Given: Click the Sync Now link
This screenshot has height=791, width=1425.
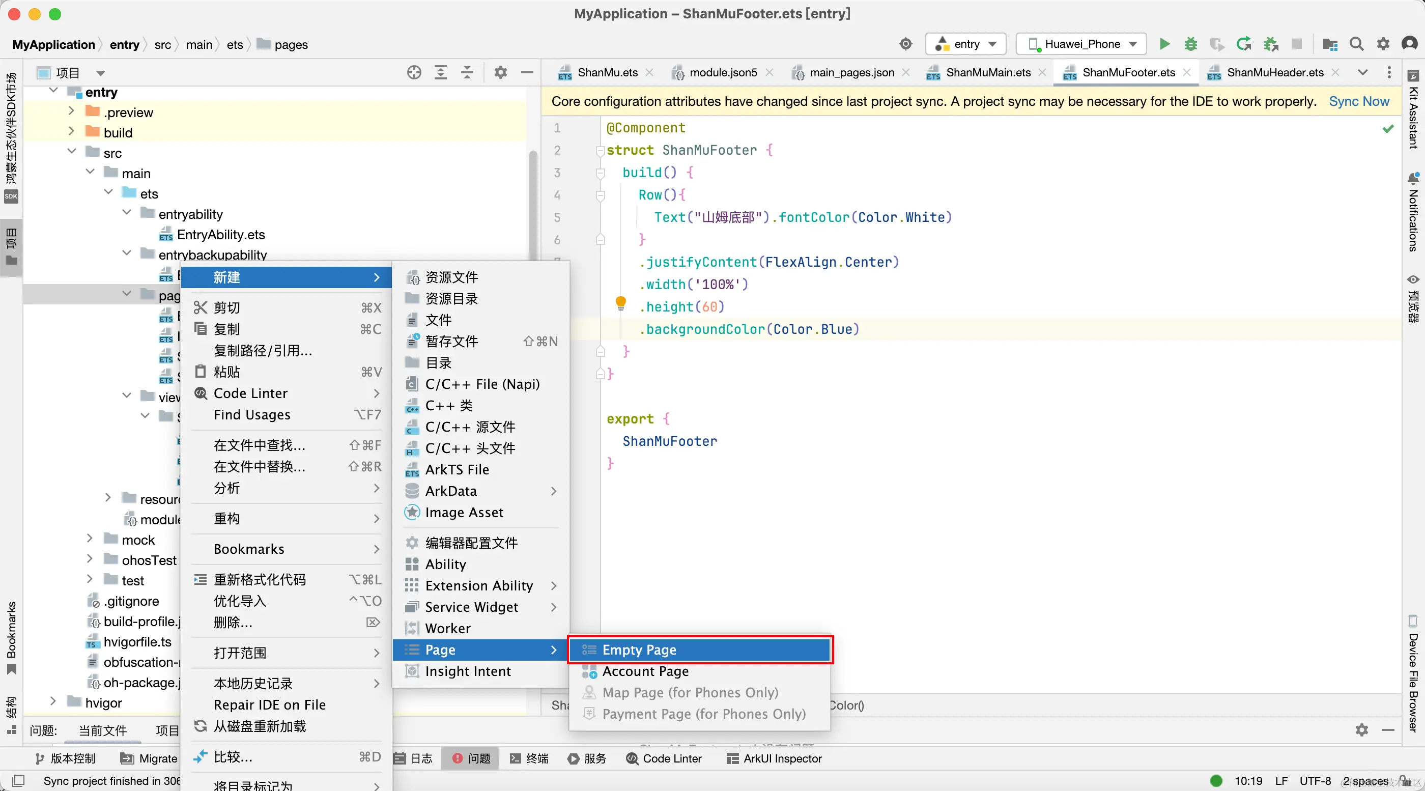Looking at the screenshot, I should [x=1359, y=101].
